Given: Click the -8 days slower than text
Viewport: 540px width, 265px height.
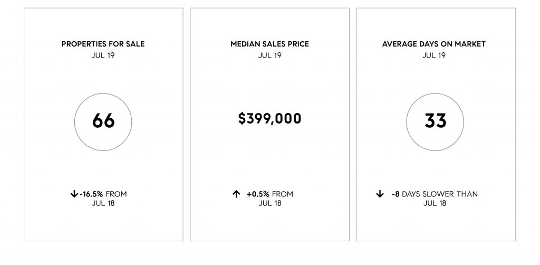Looking at the screenshot, I should coord(435,194).
